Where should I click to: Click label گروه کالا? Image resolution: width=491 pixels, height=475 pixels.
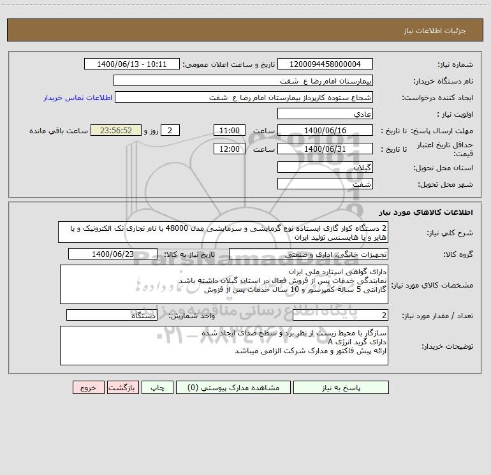458,254
